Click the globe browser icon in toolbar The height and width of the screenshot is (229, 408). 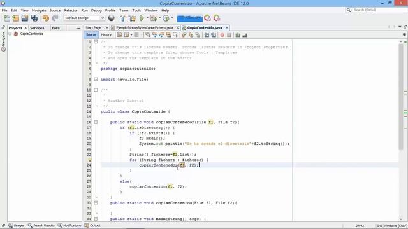click(x=112, y=18)
